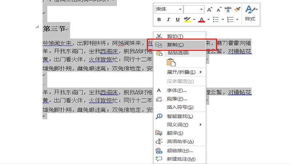Apply bullet list to selected paragraphs
The height and width of the screenshot is (164, 291).
(215, 20)
